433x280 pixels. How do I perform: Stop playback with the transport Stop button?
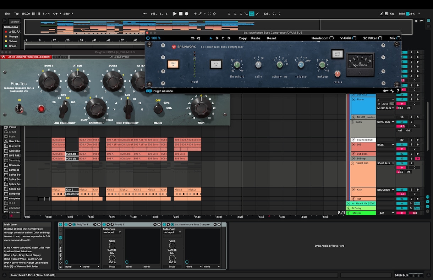pyautogui.click(x=180, y=14)
